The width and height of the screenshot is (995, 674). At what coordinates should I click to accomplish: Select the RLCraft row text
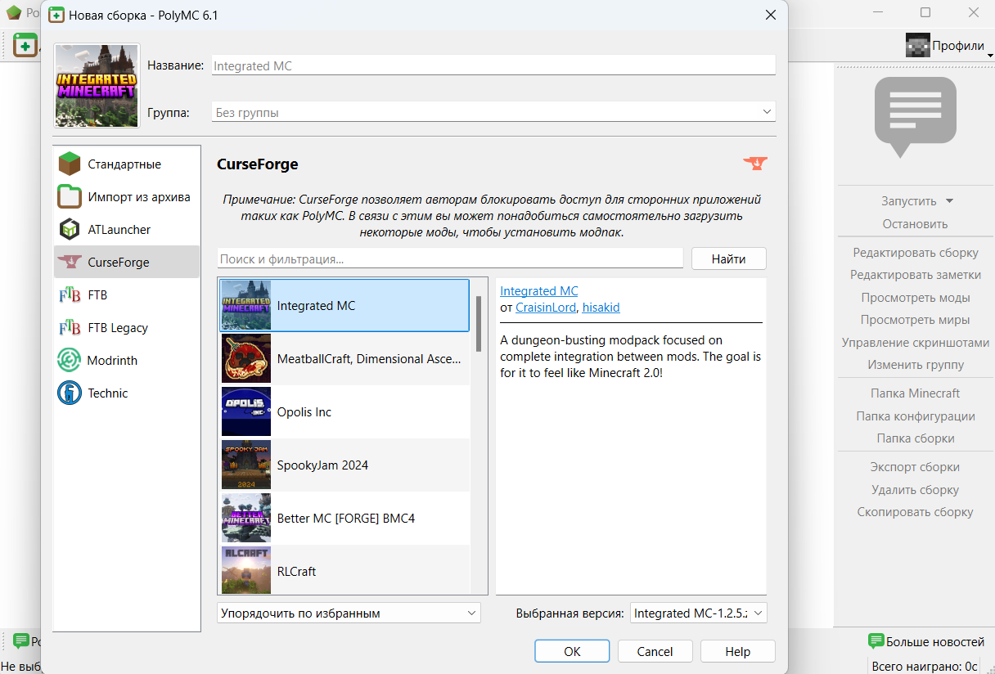pos(296,571)
